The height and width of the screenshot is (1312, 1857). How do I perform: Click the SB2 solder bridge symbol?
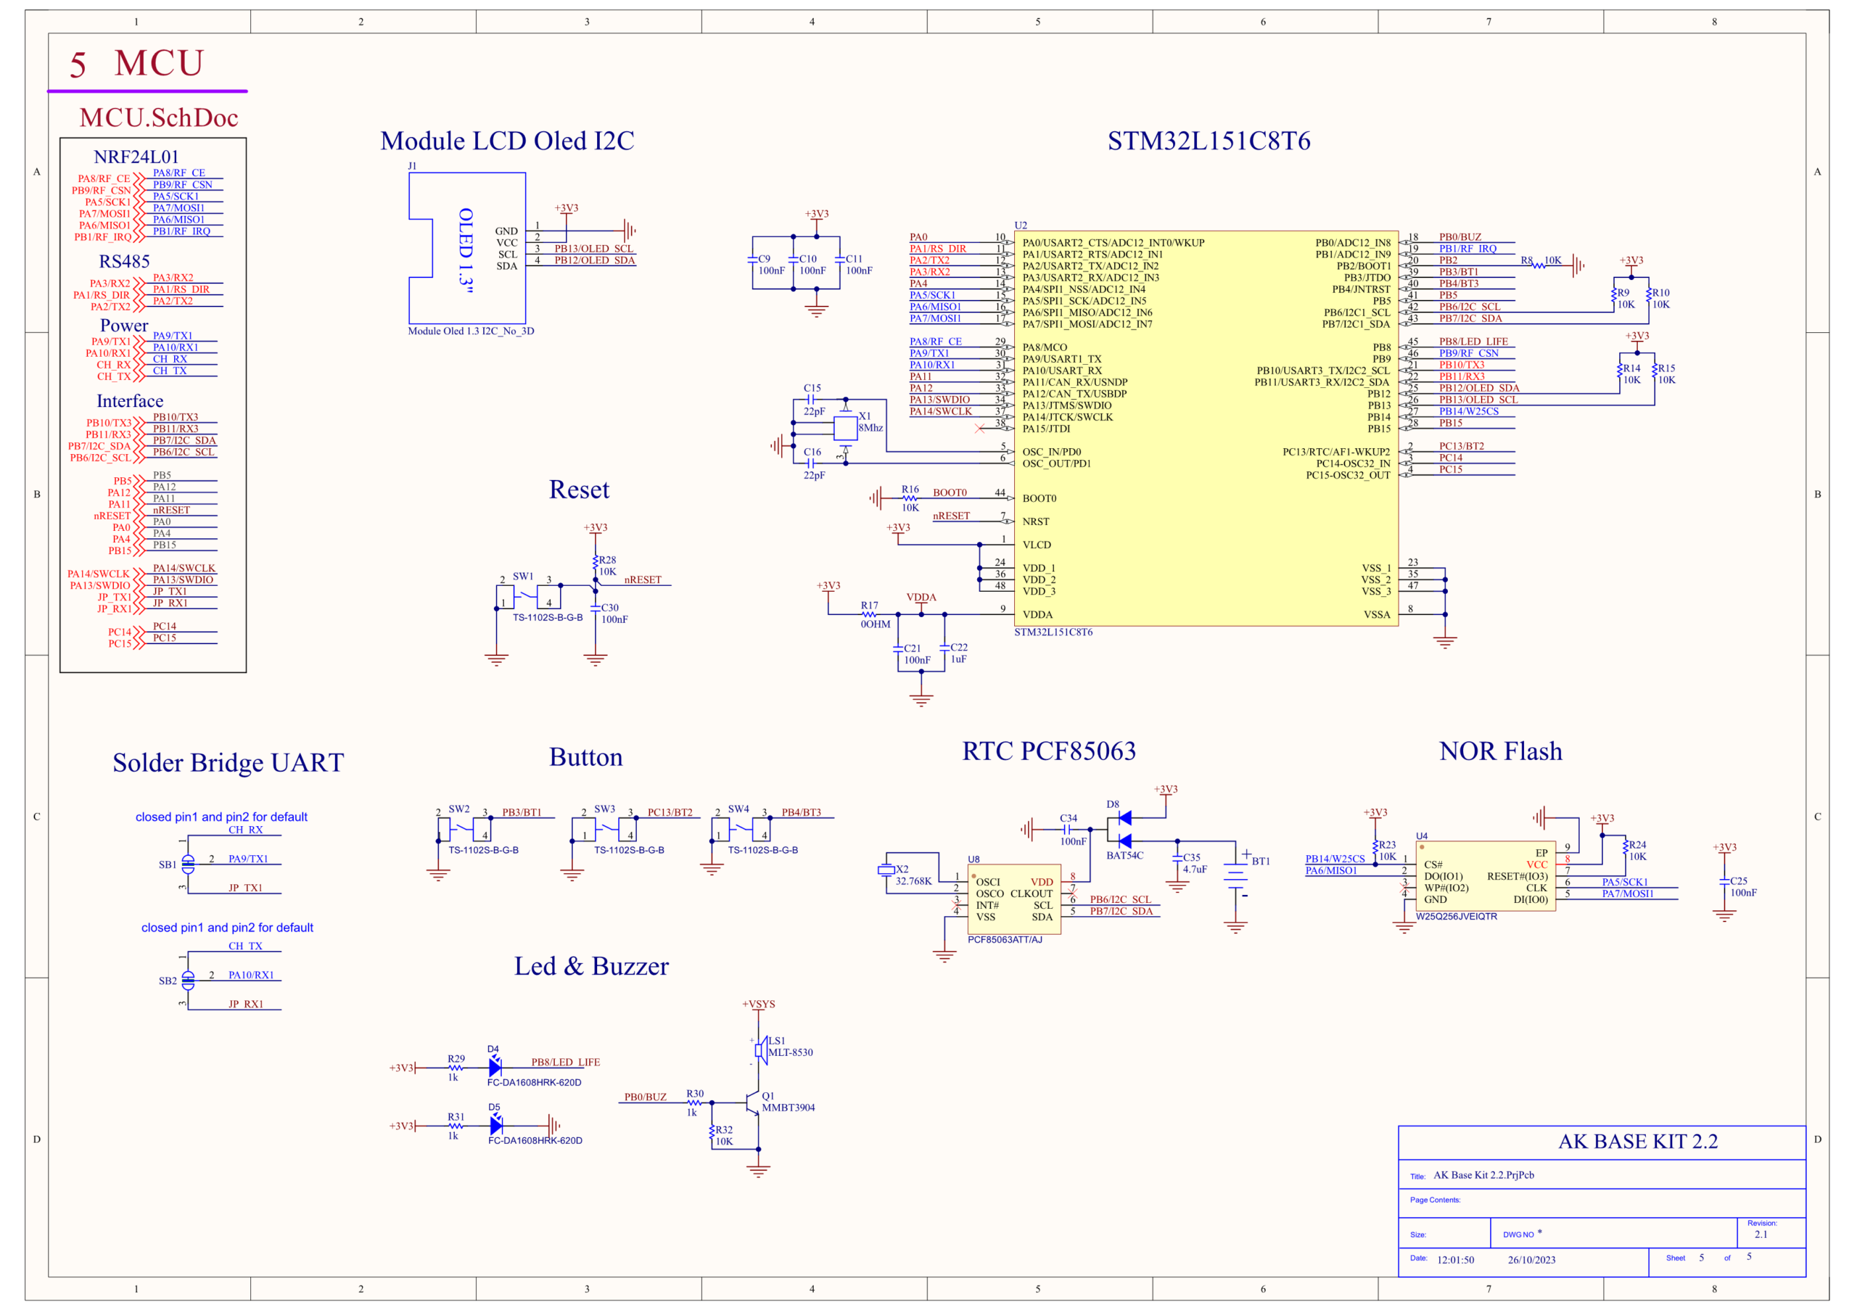188,981
